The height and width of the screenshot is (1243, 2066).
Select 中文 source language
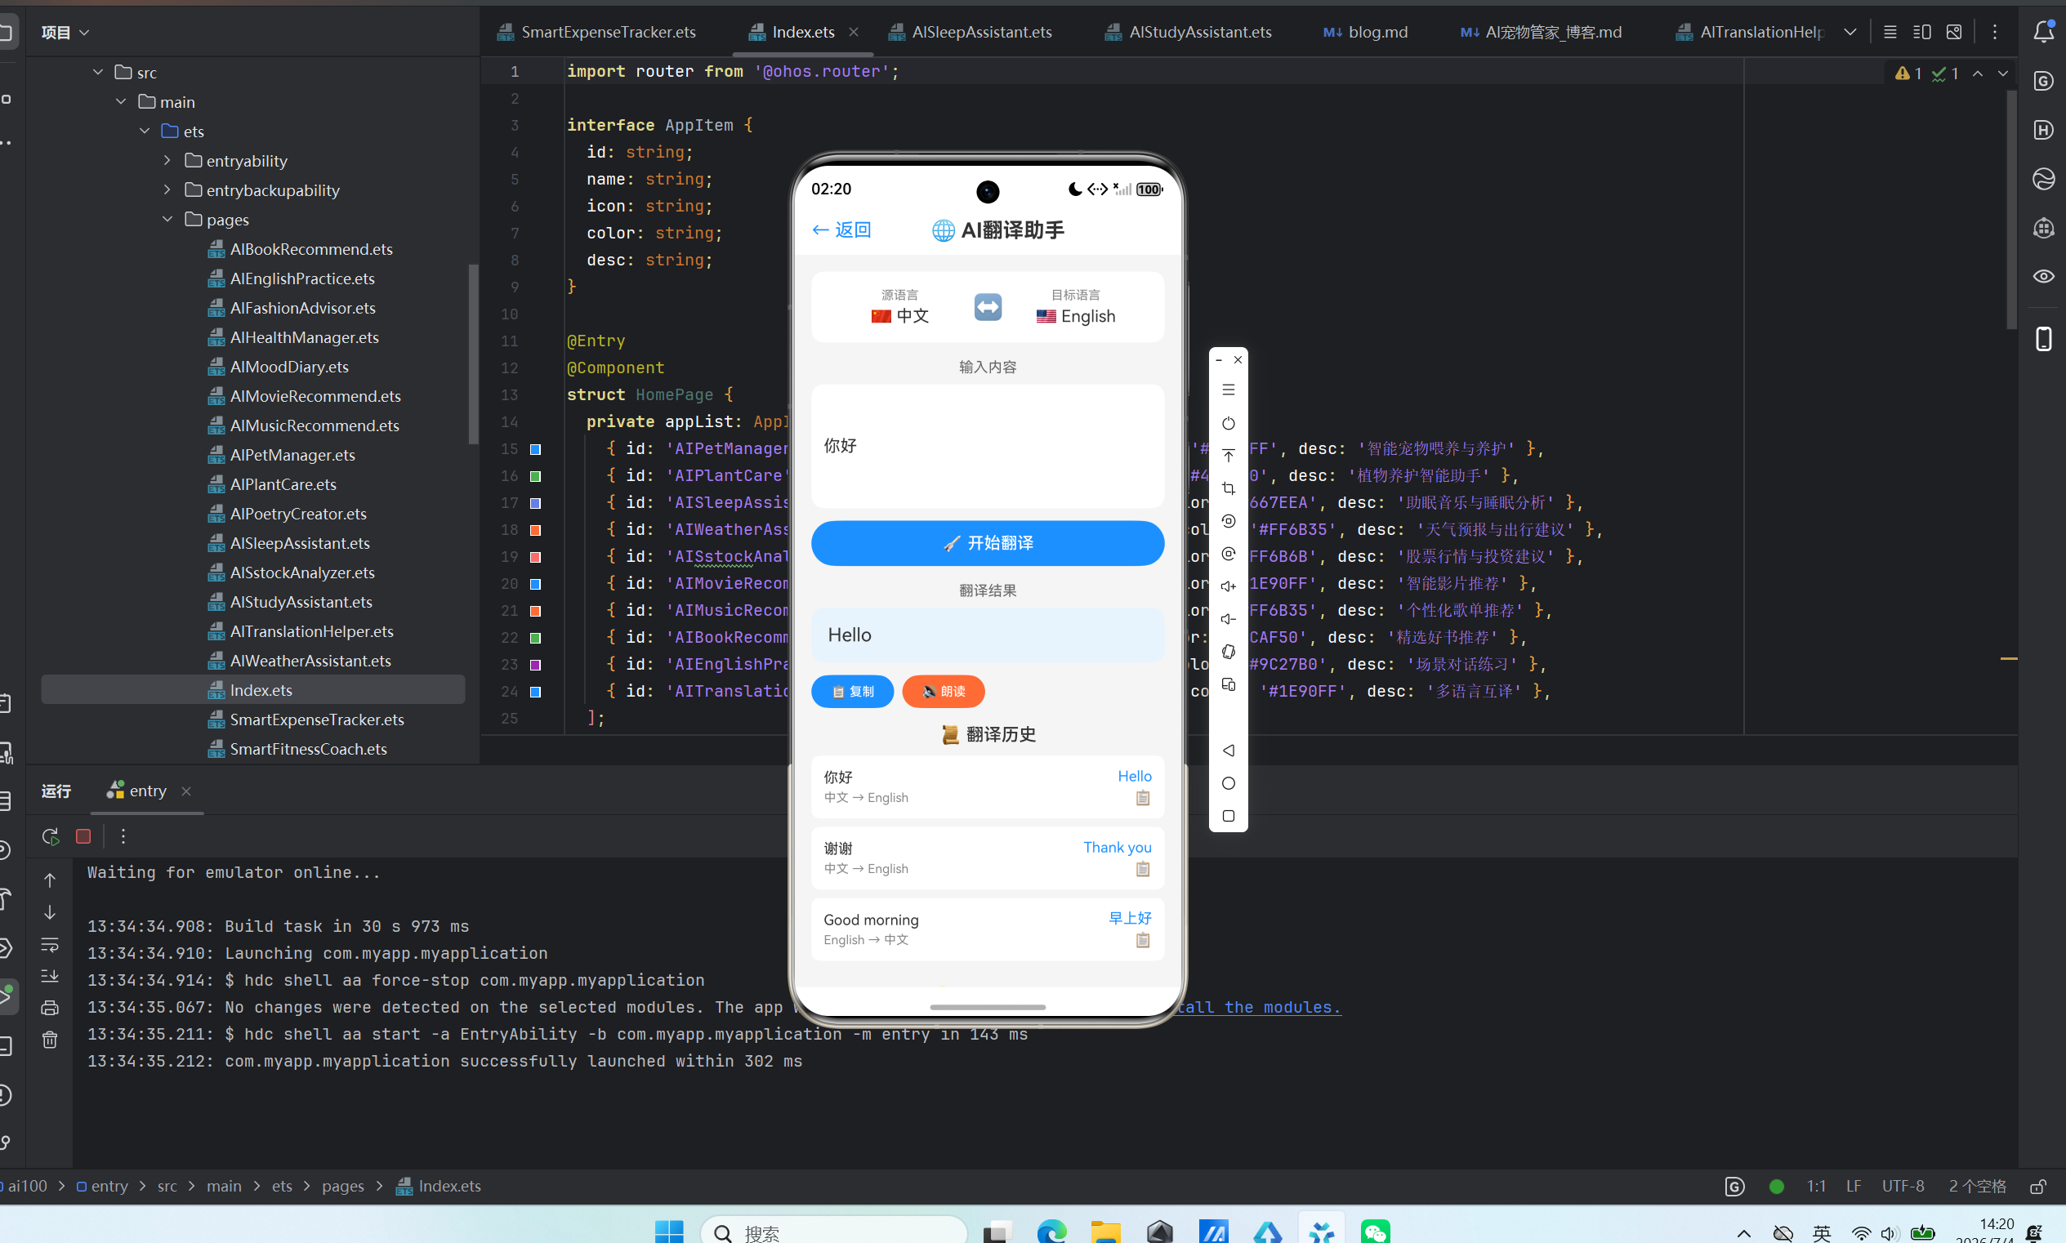899,316
